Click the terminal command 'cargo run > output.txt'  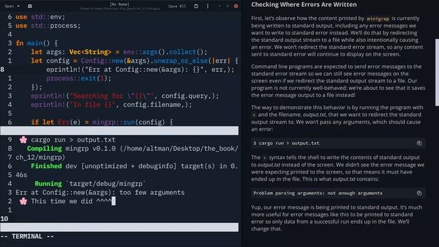[x=73, y=140]
